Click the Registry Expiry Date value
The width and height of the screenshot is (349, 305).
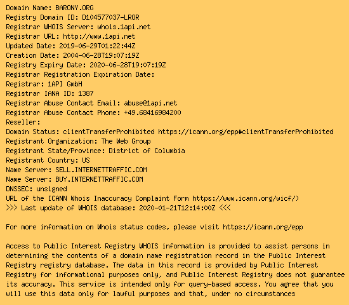point(128,65)
